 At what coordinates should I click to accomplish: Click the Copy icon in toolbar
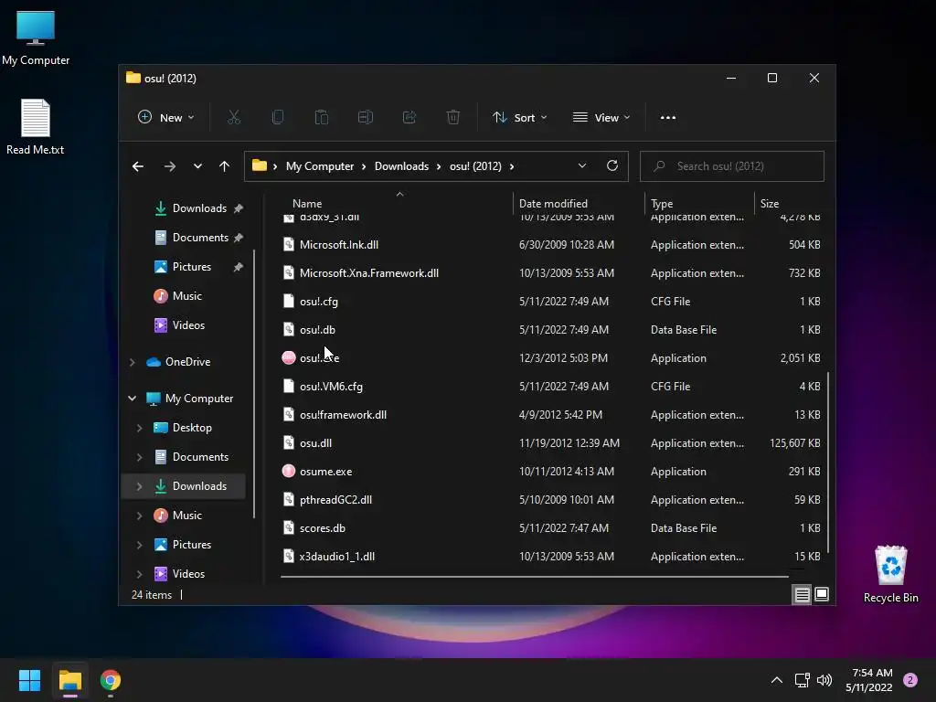(x=278, y=118)
